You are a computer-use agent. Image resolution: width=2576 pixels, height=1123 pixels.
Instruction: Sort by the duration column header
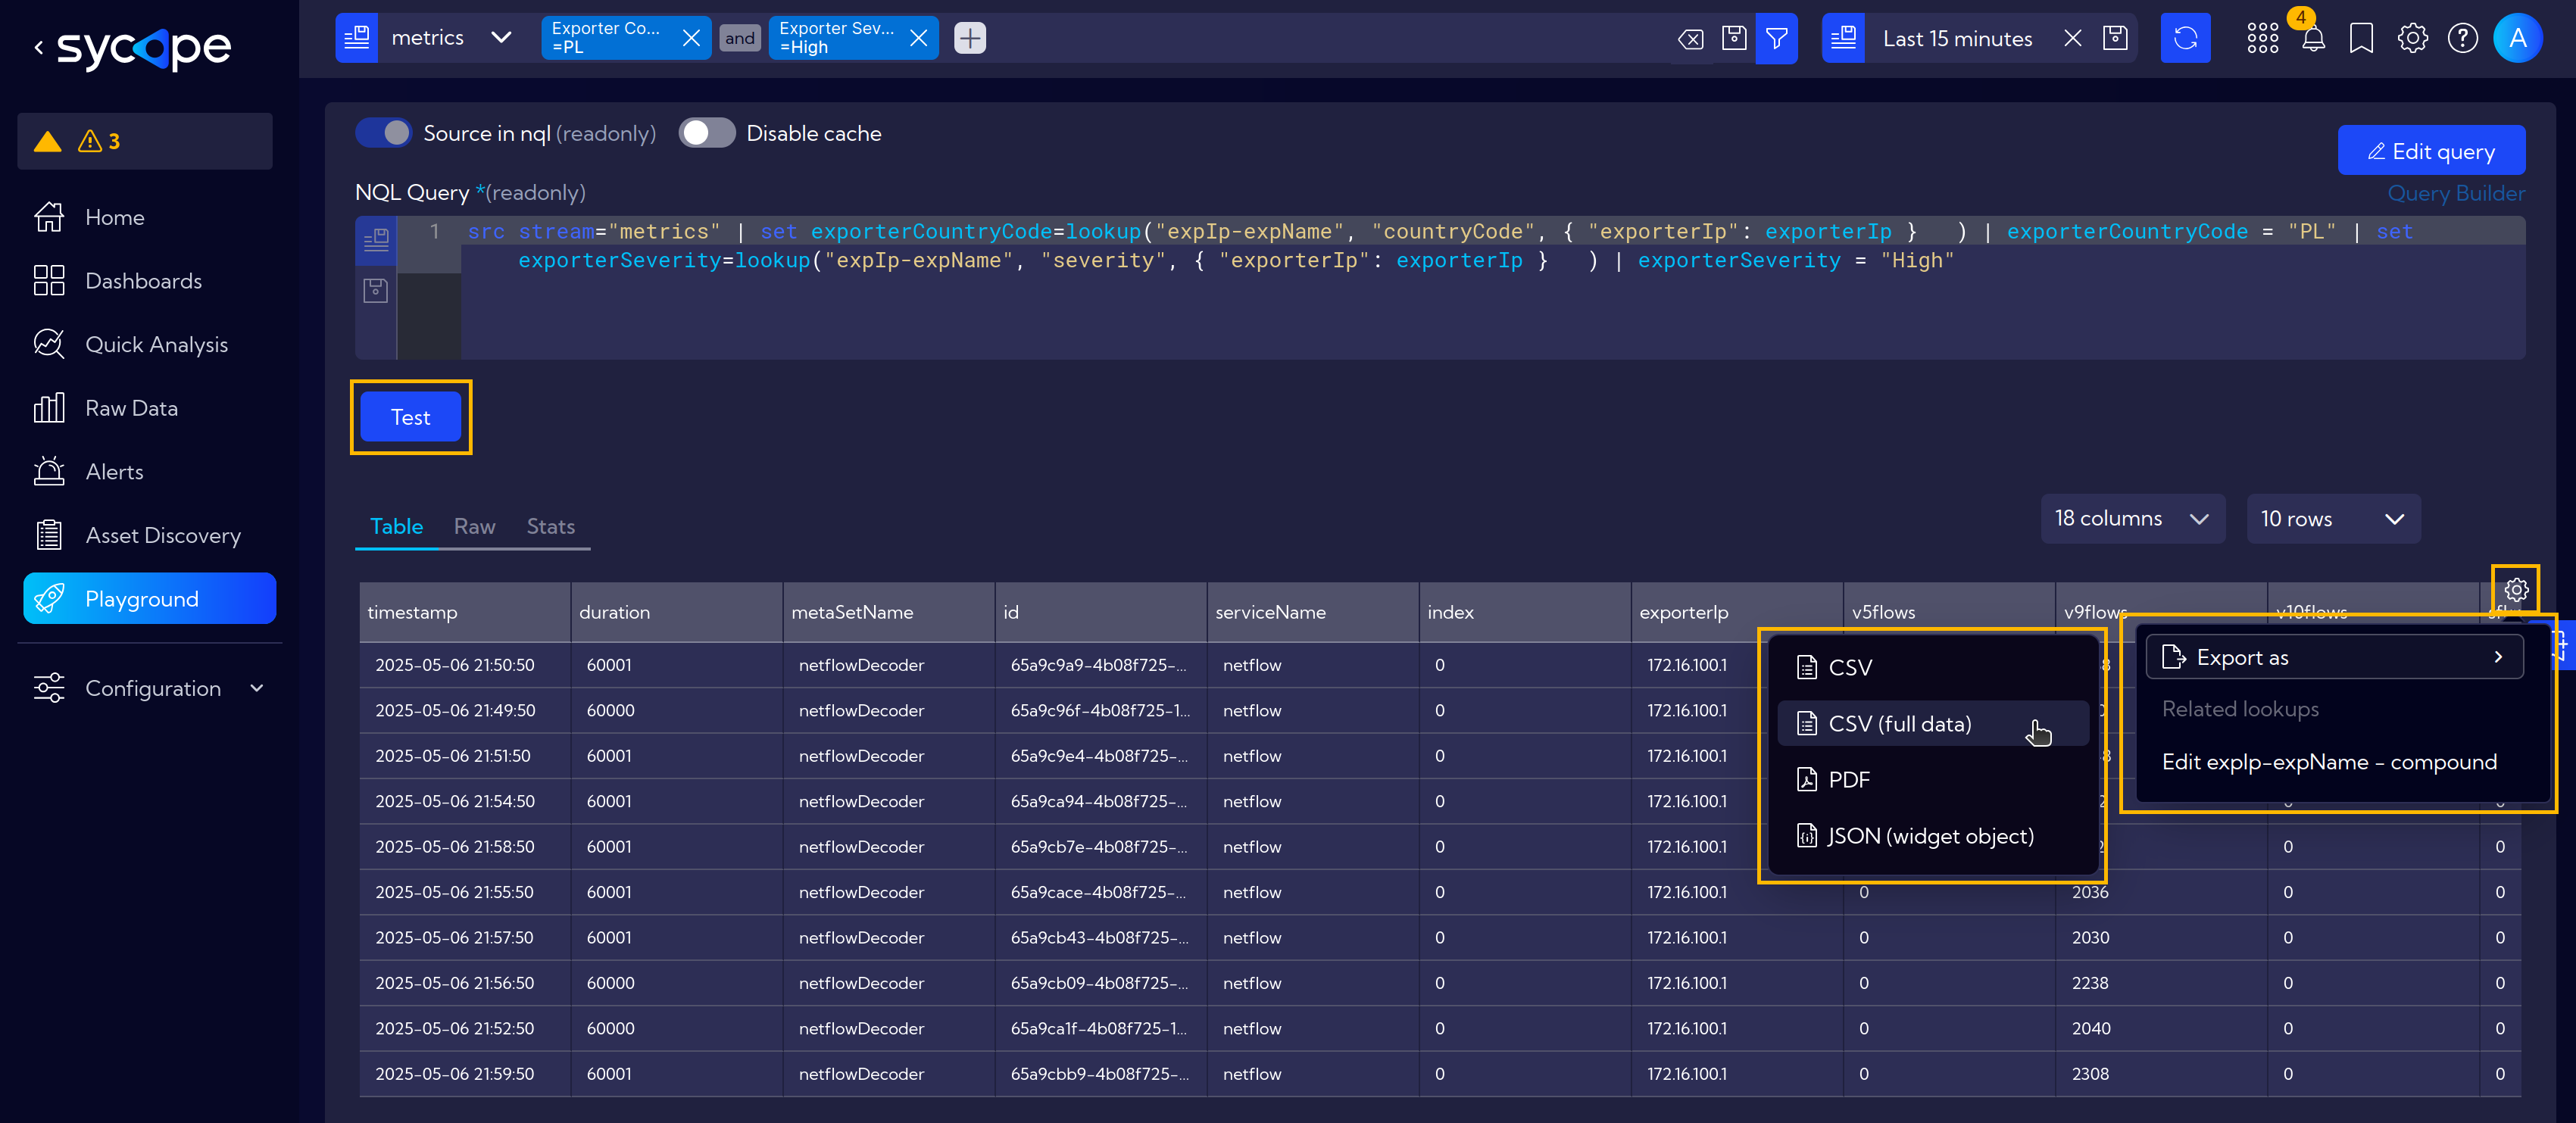(x=676, y=612)
